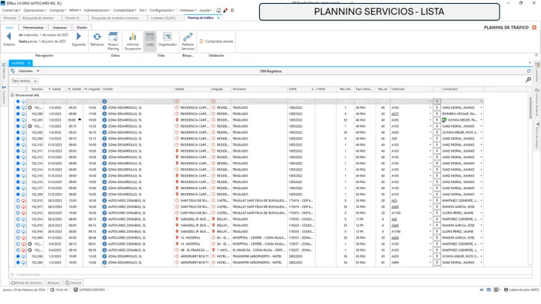Open Informe Ocupacion chart report
The height and width of the screenshot is (304, 541).
(132, 38)
